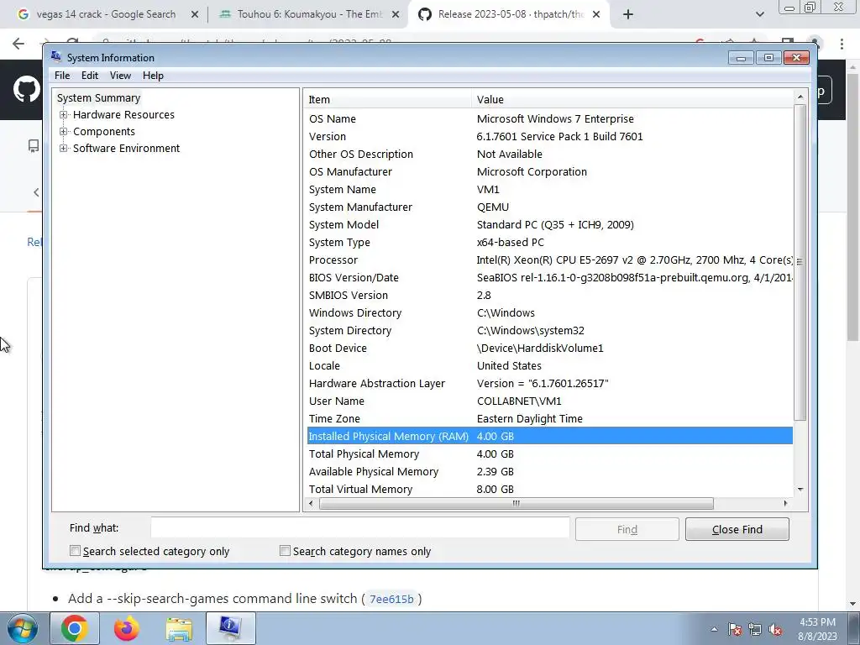Image resolution: width=860 pixels, height=645 pixels.
Task: Open the Windows Start menu
Action: point(23,628)
